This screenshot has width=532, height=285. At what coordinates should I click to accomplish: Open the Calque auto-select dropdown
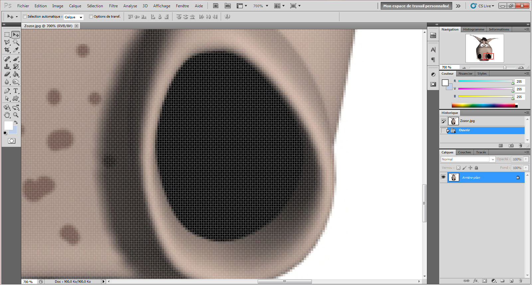(x=73, y=17)
